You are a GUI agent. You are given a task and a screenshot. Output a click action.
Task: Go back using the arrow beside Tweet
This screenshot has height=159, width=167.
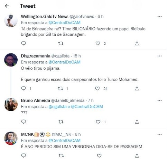7,6
